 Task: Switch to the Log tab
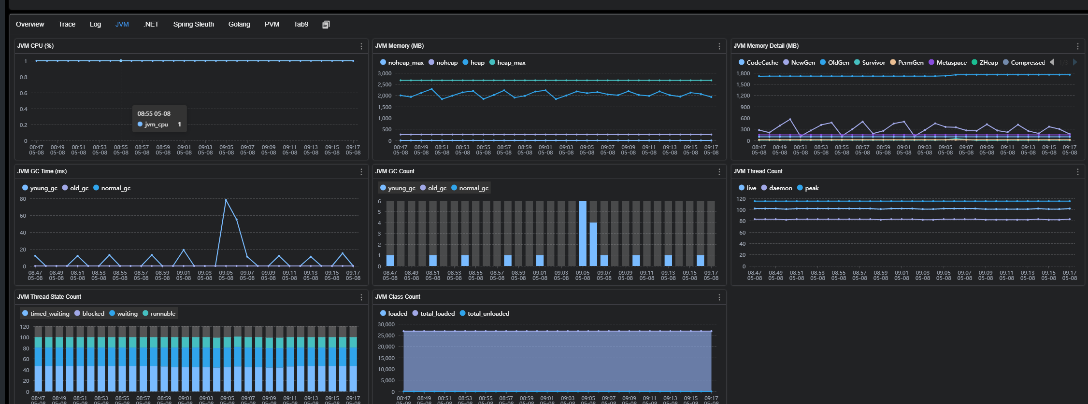[95, 24]
